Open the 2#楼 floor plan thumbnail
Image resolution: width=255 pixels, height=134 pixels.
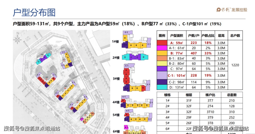pos(135,56)
